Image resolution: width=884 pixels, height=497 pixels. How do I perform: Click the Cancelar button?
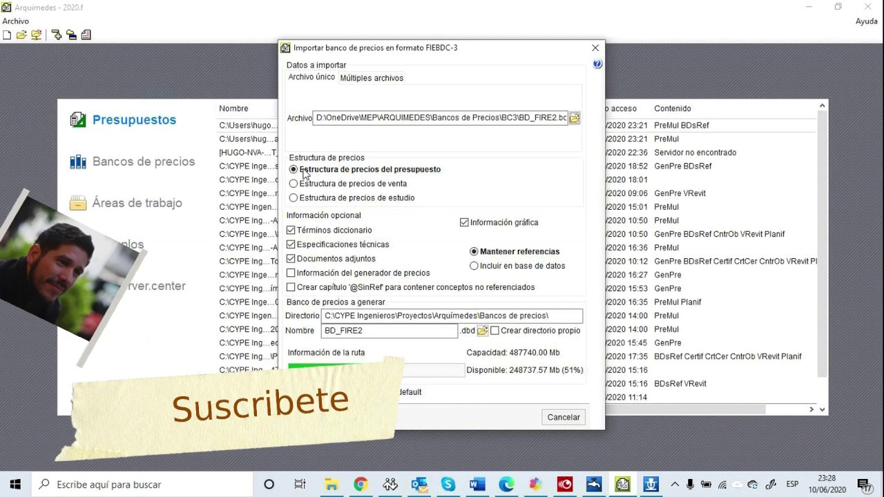coord(564,417)
